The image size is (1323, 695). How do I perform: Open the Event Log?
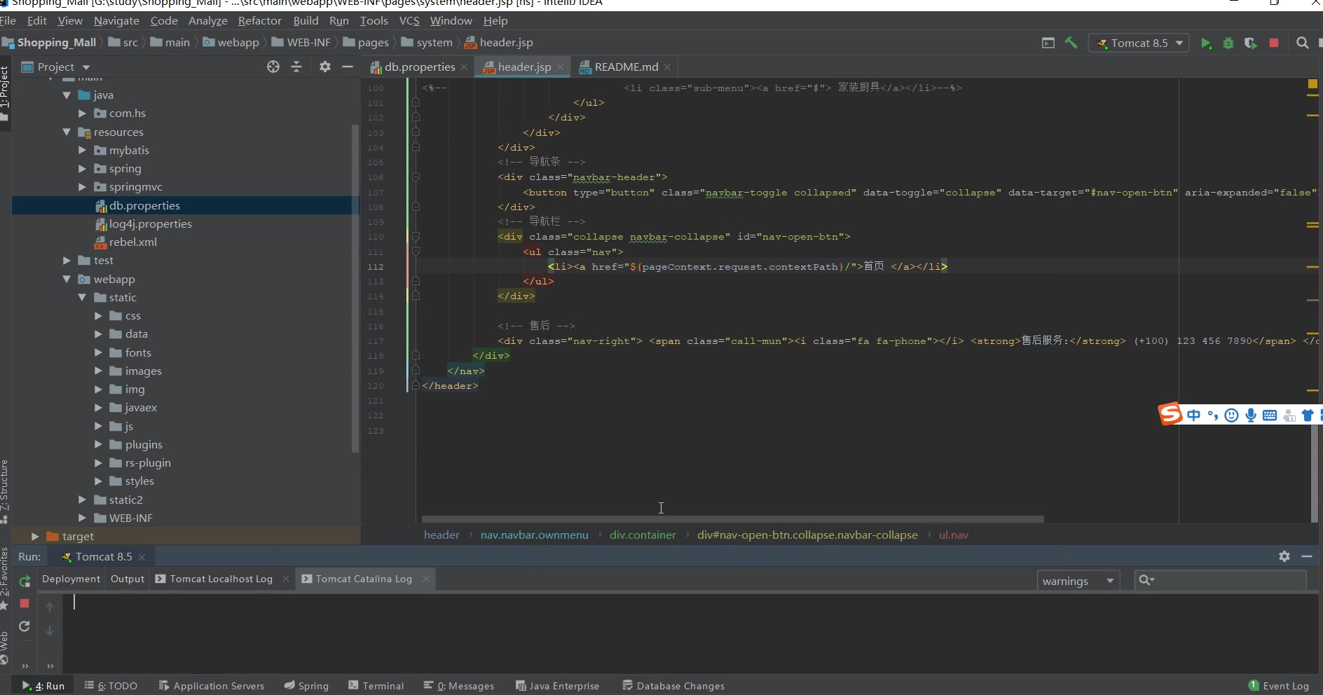click(x=1279, y=686)
